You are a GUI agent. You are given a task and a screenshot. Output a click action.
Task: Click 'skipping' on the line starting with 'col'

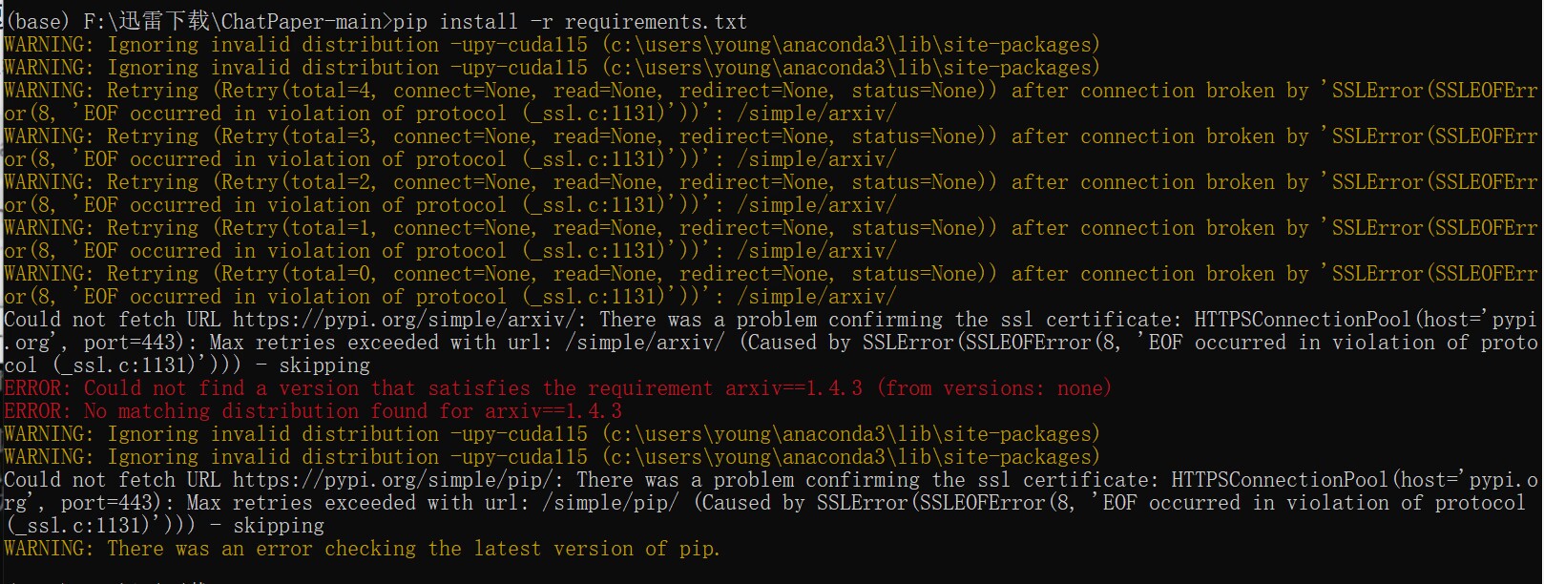tap(324, 365)
